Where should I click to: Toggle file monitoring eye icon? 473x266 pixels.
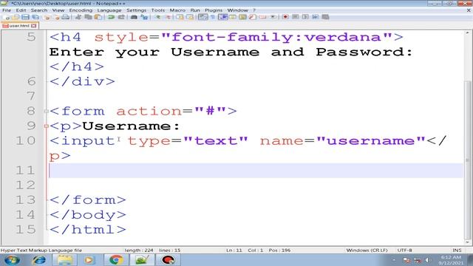click(x=273, y=17)
